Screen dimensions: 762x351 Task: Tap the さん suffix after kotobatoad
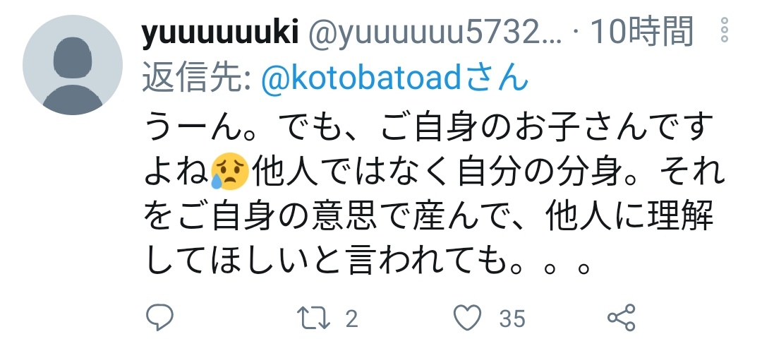tap(495, 78)
